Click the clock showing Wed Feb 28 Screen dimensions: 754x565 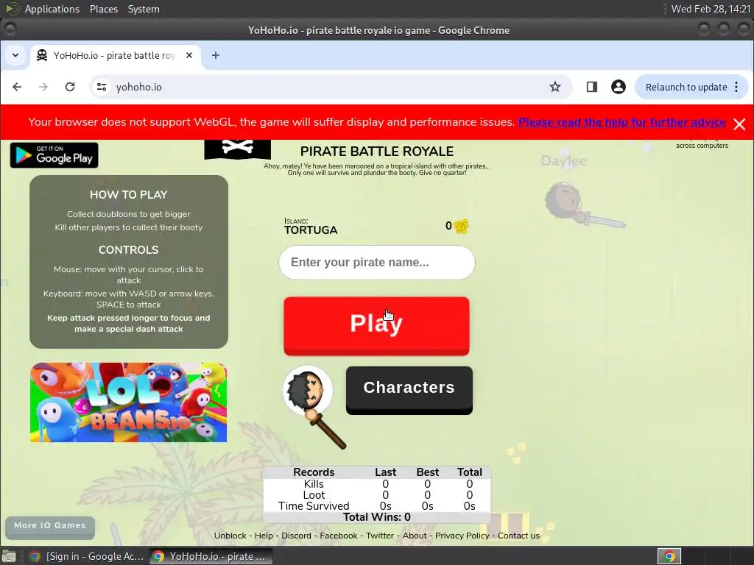(x=711, y=9)
